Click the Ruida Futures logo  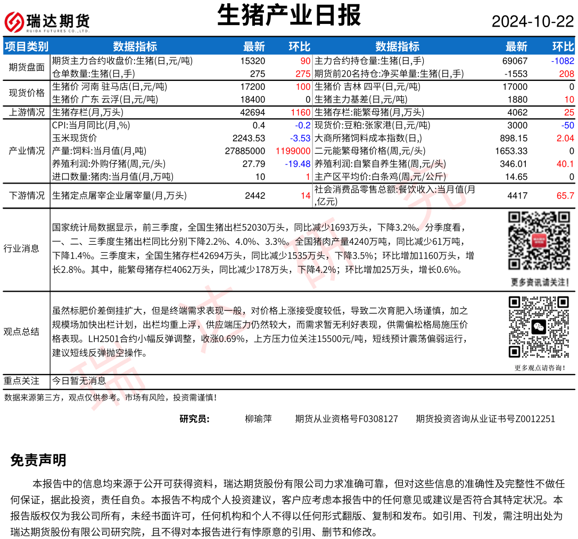[x=47, y=21]
